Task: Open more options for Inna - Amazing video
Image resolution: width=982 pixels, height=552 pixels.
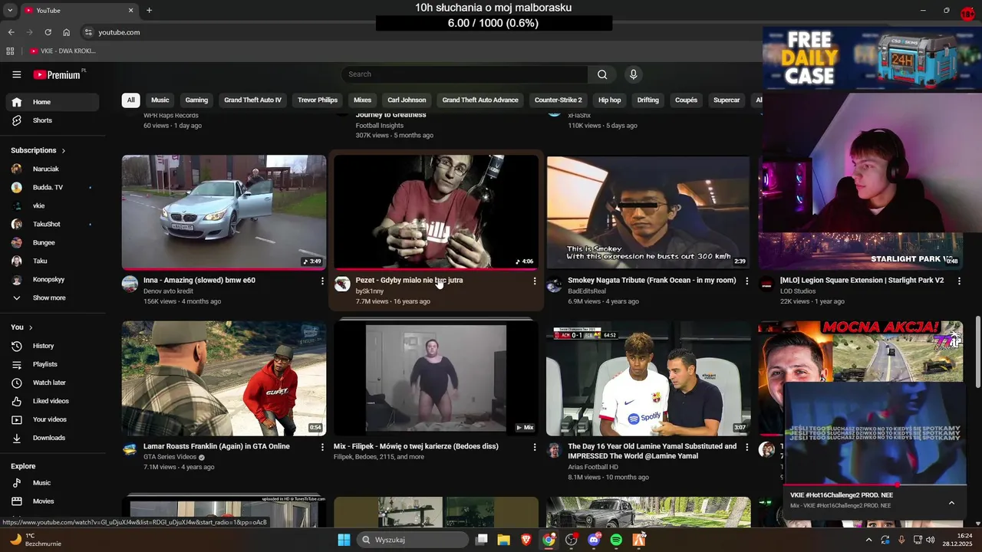Action: [x=322, y=281]
